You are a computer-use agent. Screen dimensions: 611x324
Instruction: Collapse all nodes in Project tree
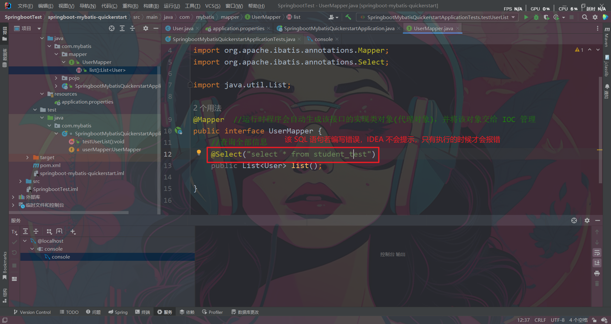click(x=132, y=28)
